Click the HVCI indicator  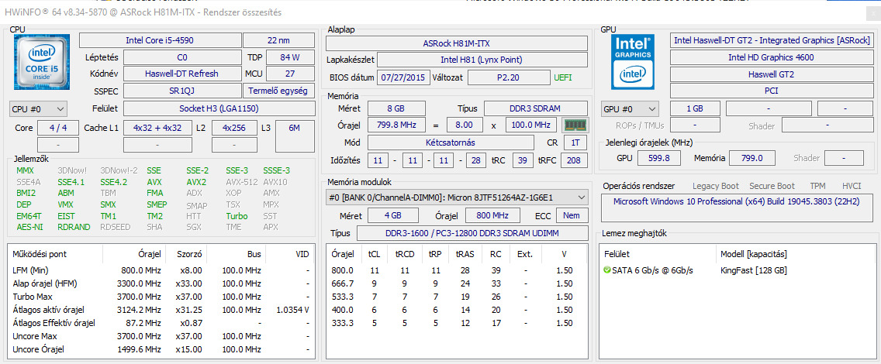pos(852,186)
